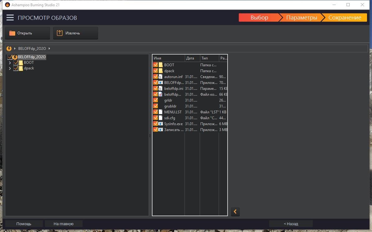Click the flame icon in the path bar
The image size is (372, 232).
pyautogui.click(x=9, y=49)
